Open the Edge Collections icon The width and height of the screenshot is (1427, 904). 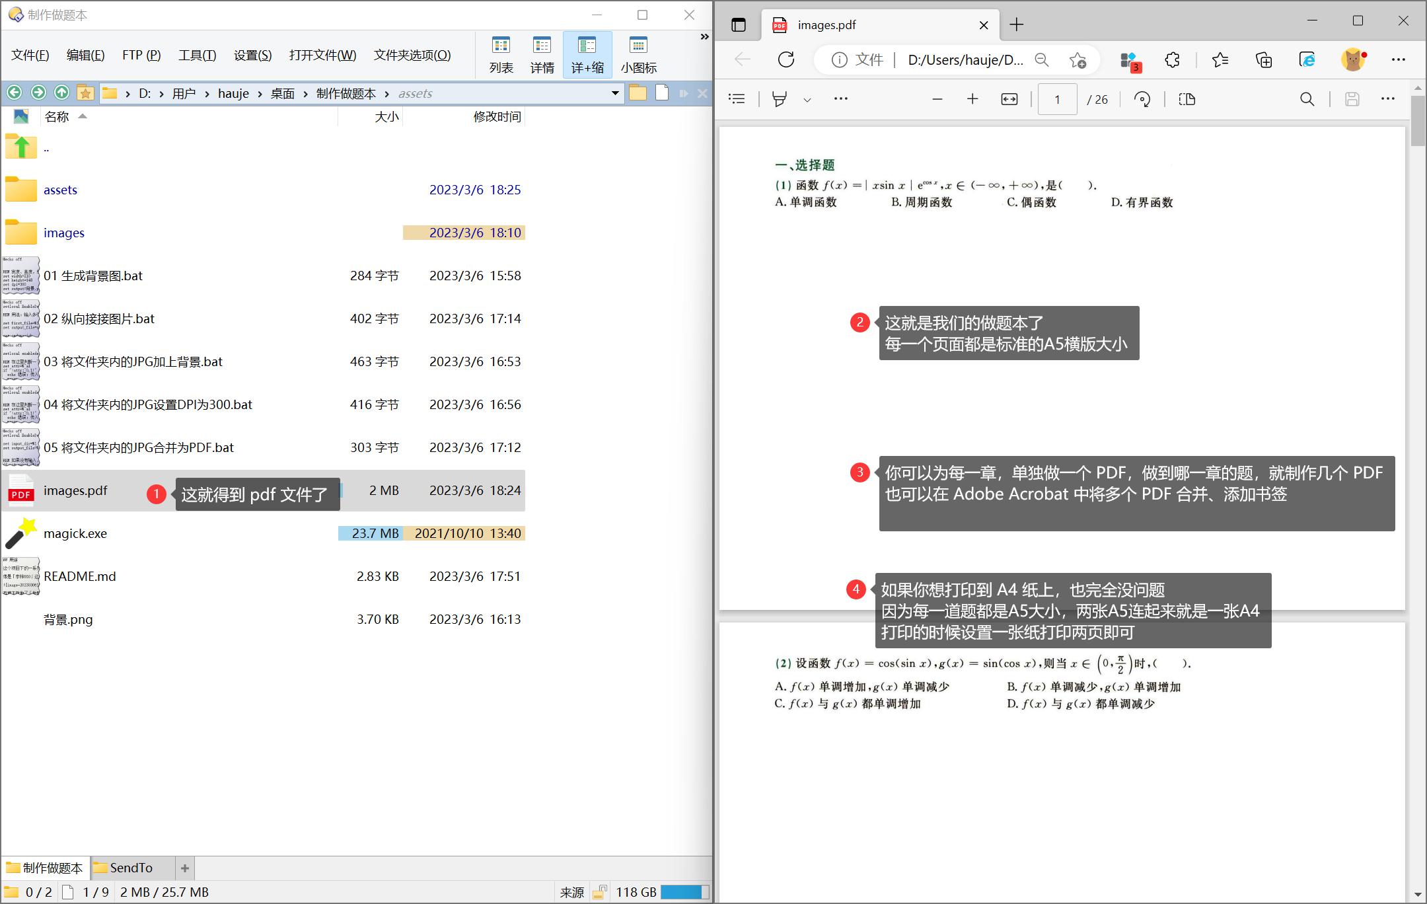coord(1263,60)
